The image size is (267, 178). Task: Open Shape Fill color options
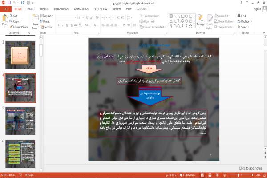click(x=222, y=16)
